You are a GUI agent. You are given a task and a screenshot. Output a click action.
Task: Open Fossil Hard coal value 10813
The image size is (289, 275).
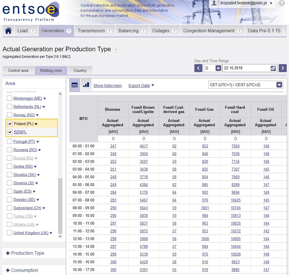point(236,215)
